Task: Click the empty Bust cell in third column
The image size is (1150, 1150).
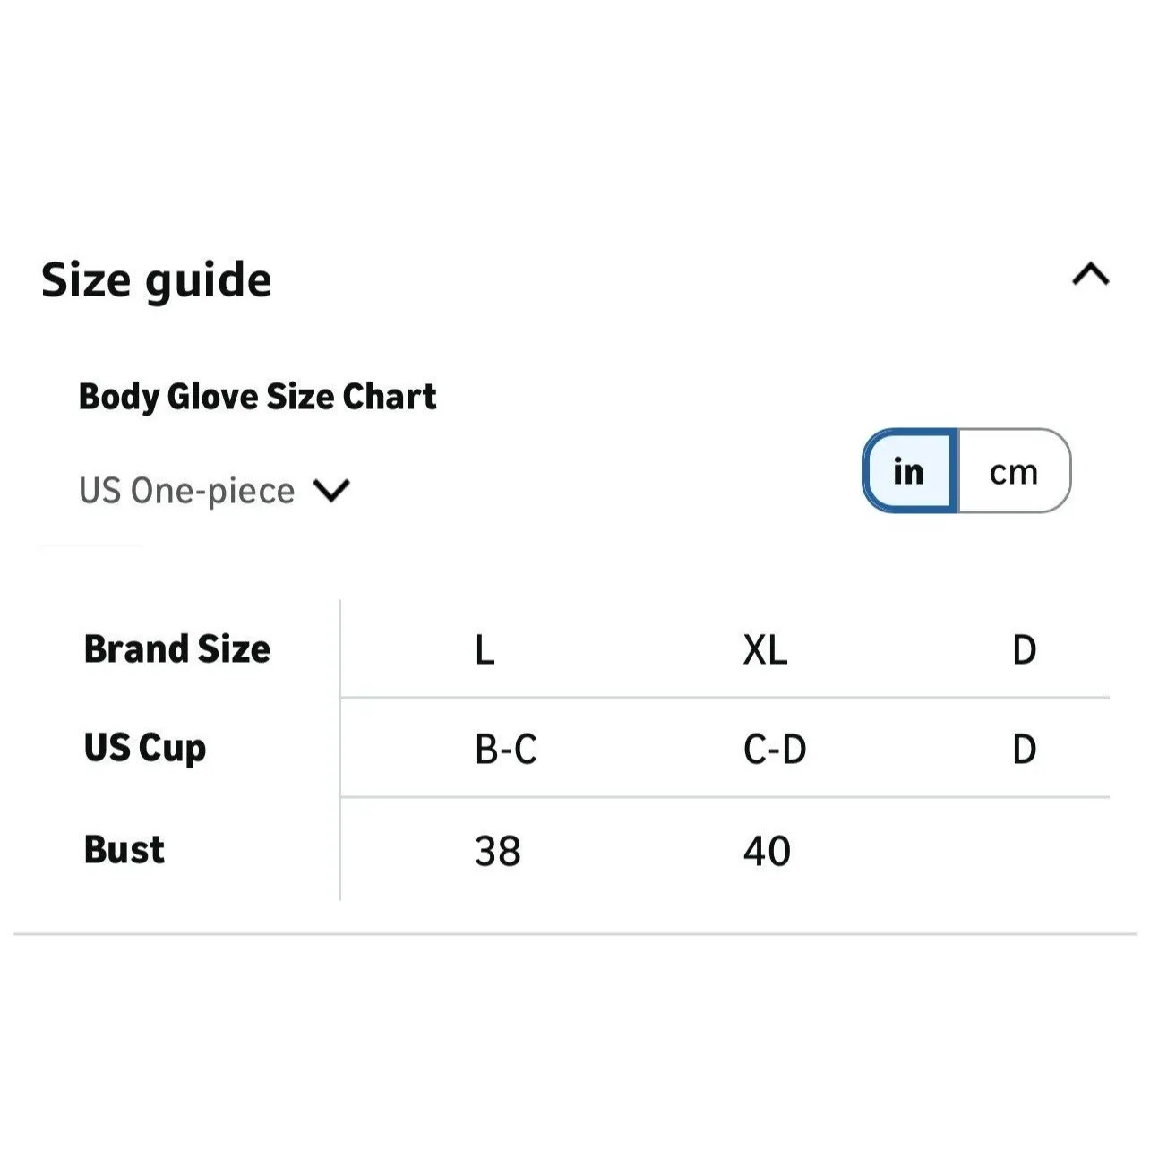Action: [1024, 851]
